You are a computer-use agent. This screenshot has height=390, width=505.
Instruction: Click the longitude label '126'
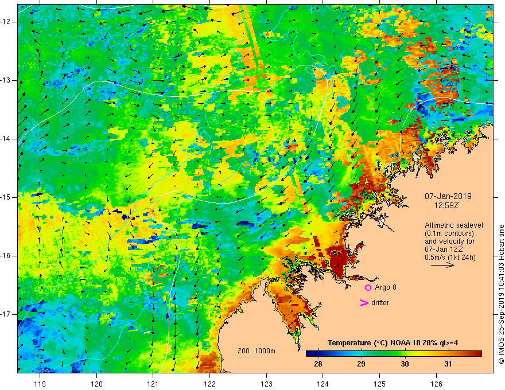[x=436, y=384]
